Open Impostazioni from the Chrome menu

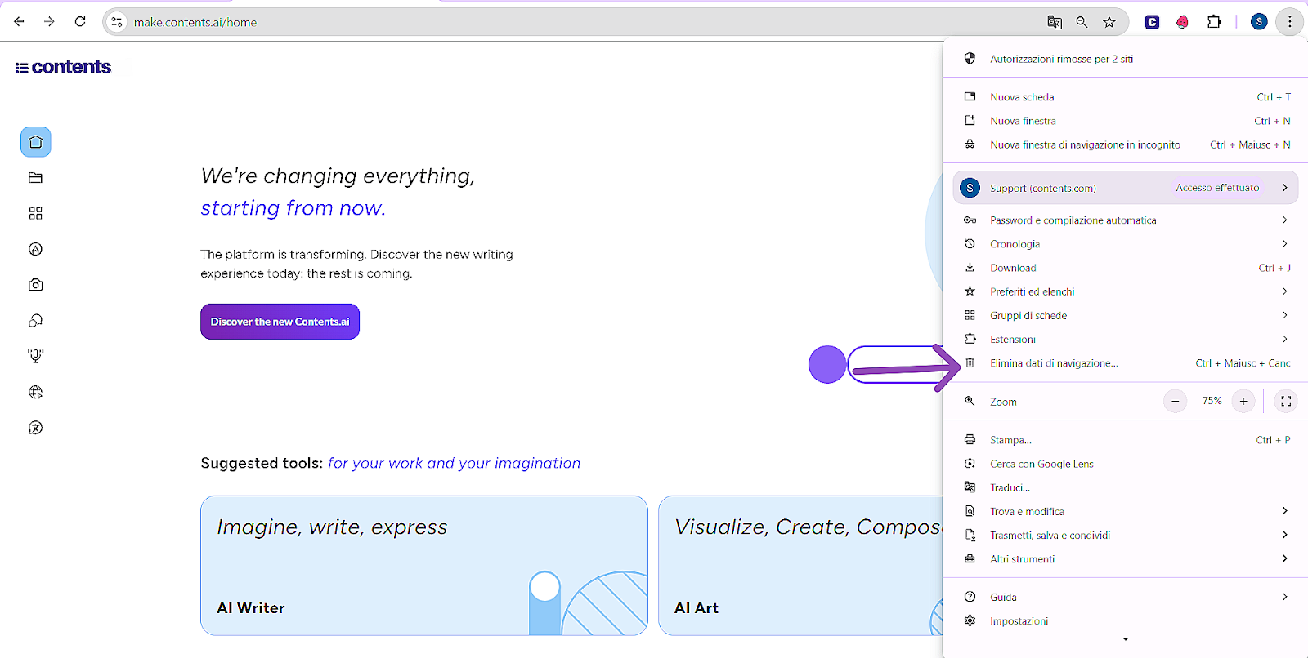pos(1019,621)
